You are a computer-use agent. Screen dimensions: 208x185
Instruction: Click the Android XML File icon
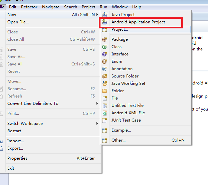tap(105, 113)
